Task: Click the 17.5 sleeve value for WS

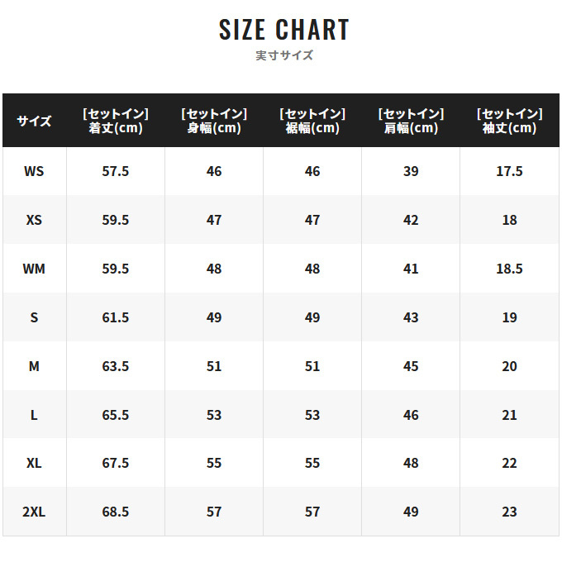Action: [x=509, y=171]
